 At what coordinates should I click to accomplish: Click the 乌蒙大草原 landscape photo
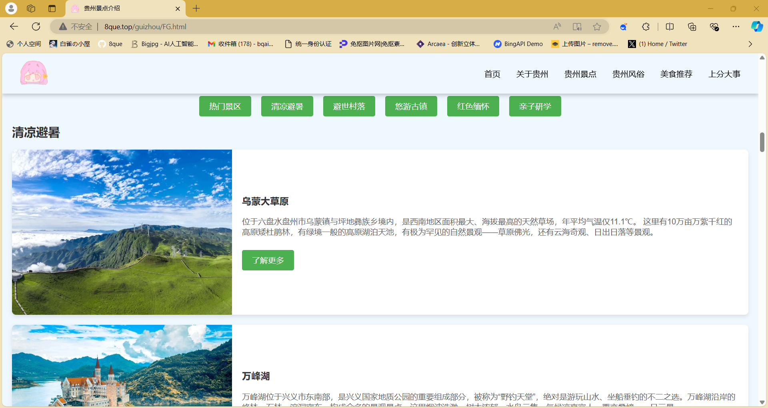122,232
